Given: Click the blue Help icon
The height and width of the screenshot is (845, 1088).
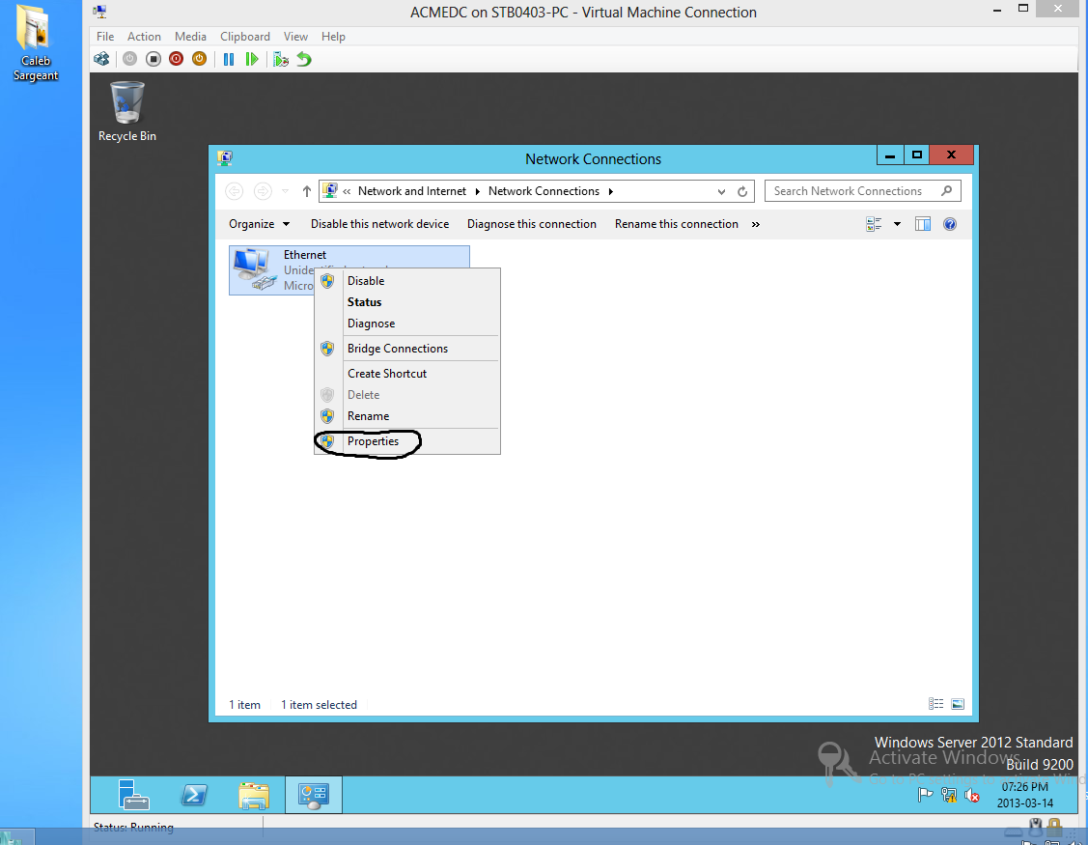Looking at the screenshot, I should (950, 224).
